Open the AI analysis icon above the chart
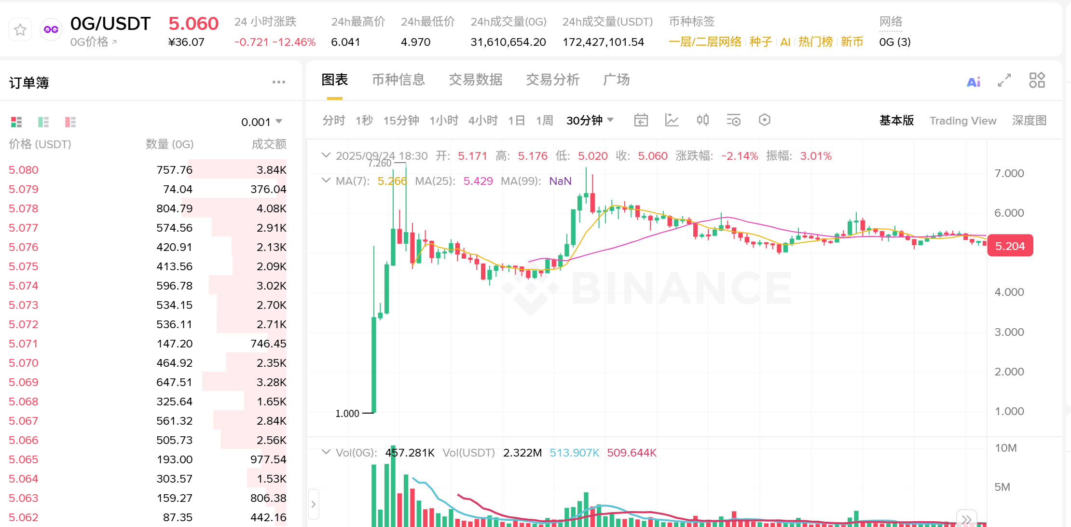The height and width of the screenshot is (527, 1071). tap(973, 81)
